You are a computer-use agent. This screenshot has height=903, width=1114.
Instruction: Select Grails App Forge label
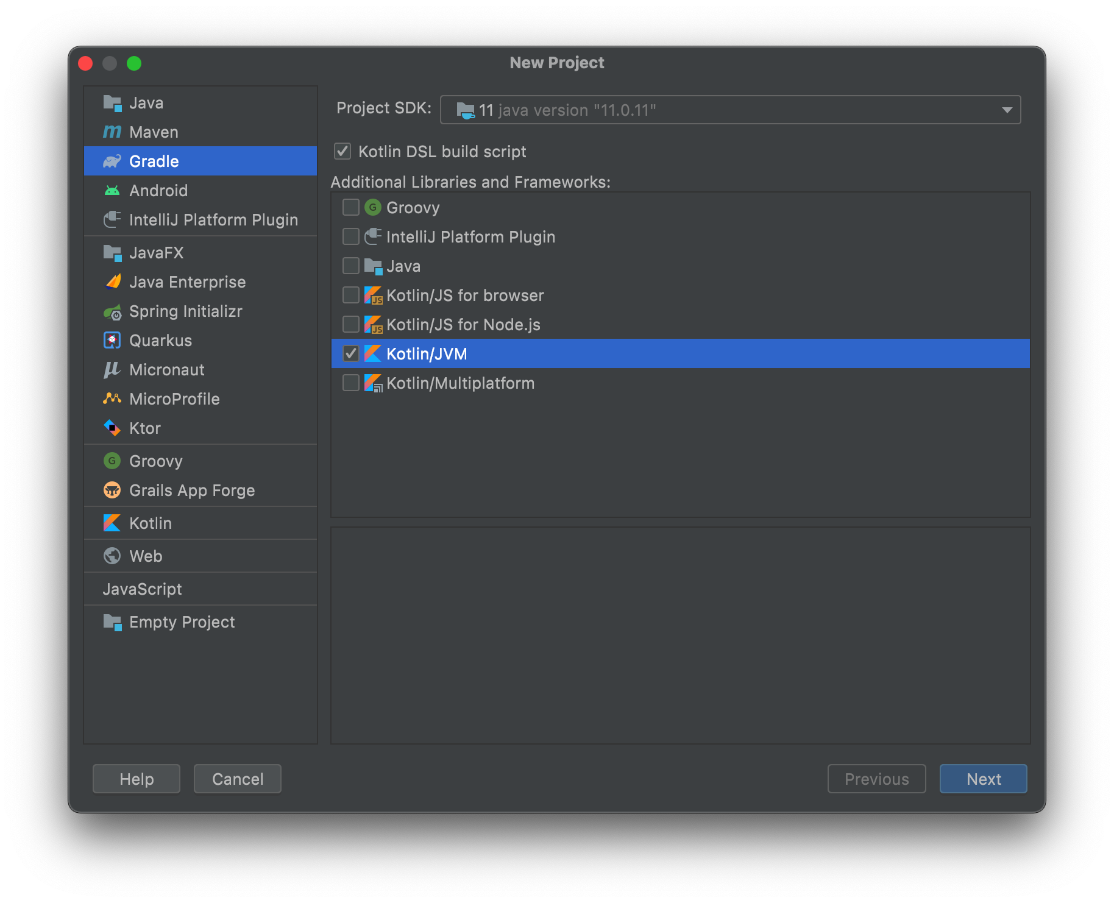(x=192, y=490)
